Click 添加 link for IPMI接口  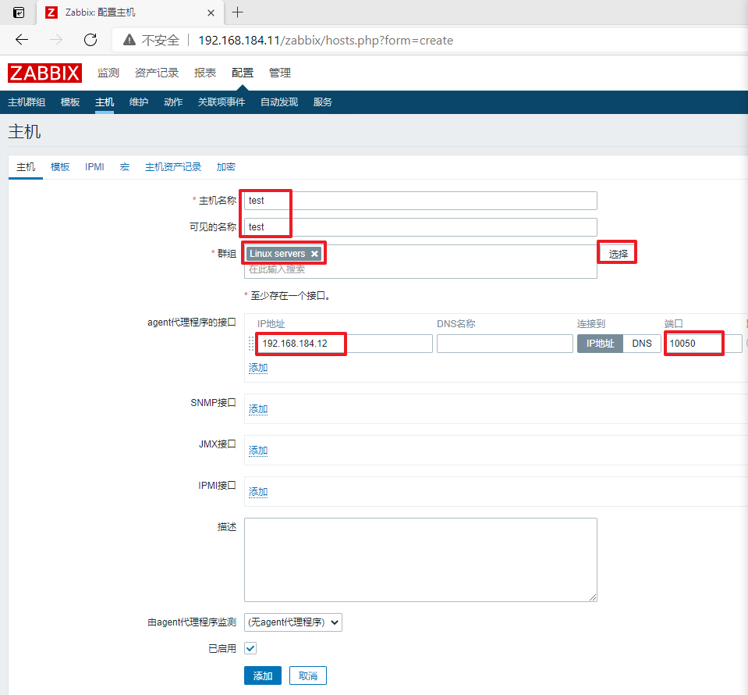pyautogui.click(x=258, y=492)
